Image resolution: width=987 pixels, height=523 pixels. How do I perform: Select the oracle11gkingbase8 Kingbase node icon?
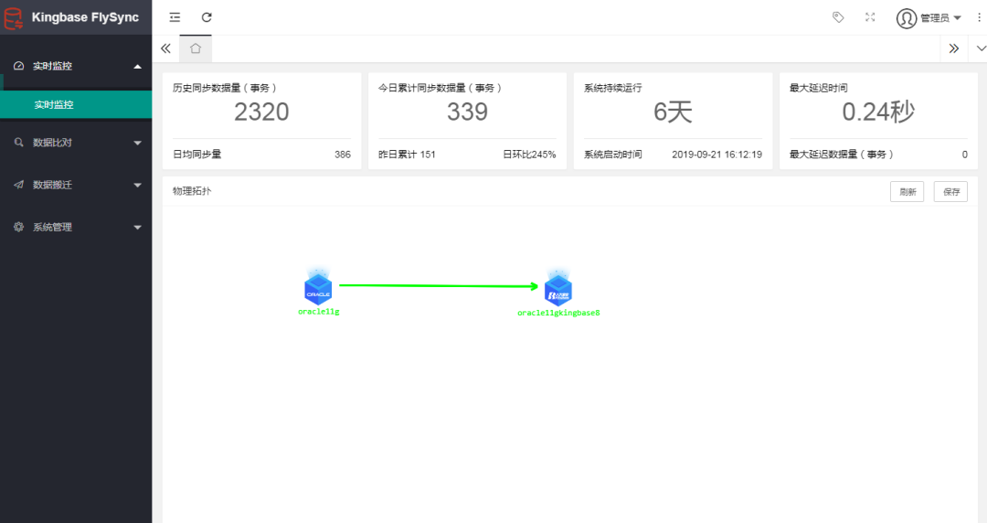558,289
